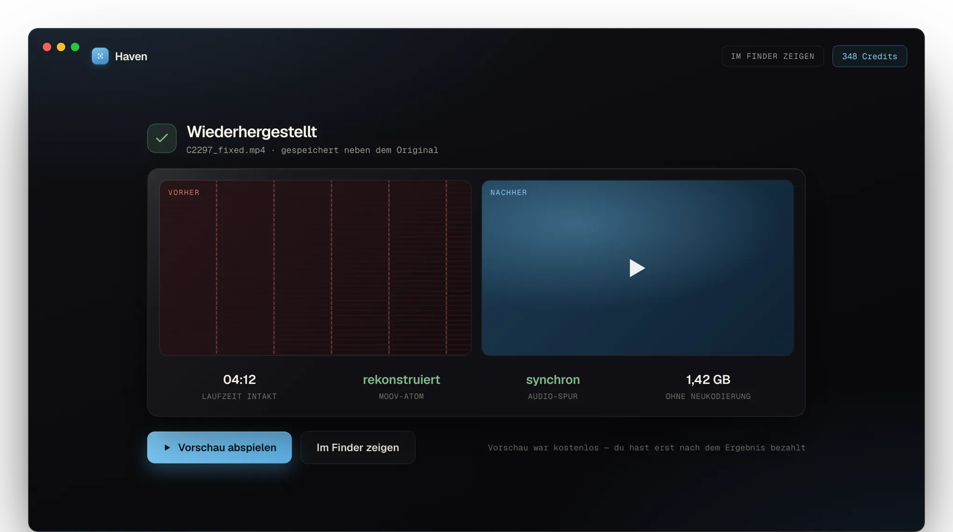Play the repaired video in Nachher preview
This screenshot has height=532, width=953.
(637, 268)
